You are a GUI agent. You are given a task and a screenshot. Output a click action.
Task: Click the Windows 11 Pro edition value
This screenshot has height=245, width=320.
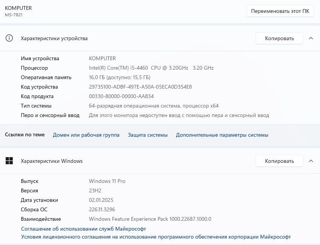pos(107,181)
